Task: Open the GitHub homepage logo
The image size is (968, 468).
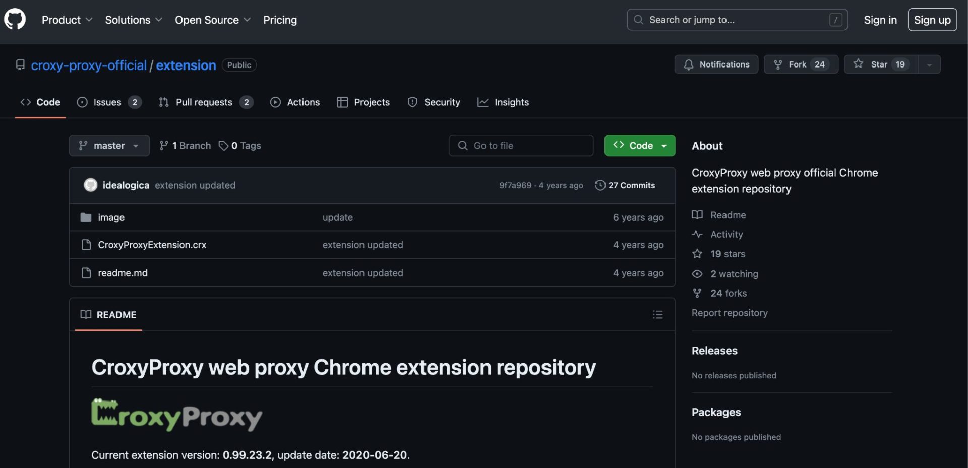Action: tap(15, 20)
